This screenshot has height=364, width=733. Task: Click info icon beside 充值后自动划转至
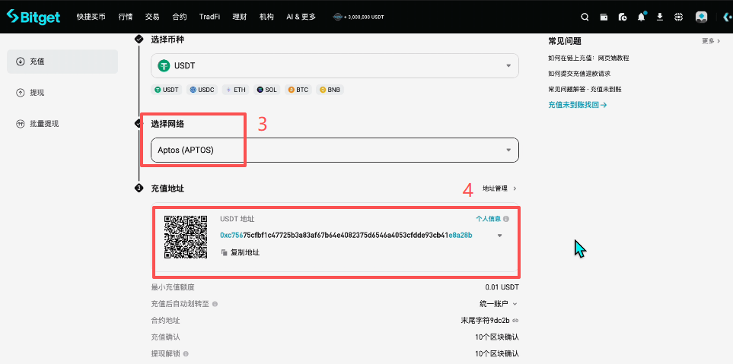click(x=215, y=304)
